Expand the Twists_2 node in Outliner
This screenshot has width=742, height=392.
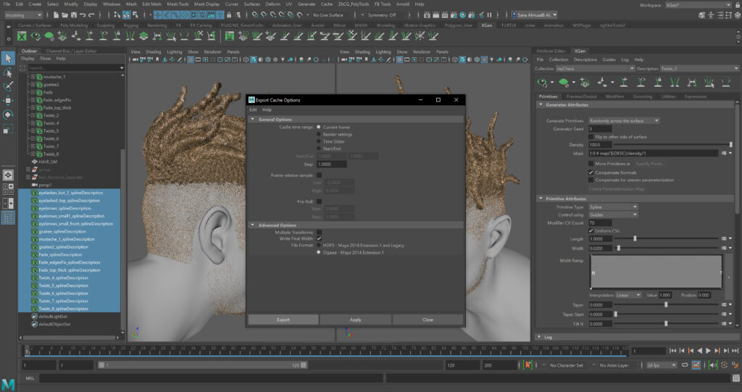tap(32, 115)
